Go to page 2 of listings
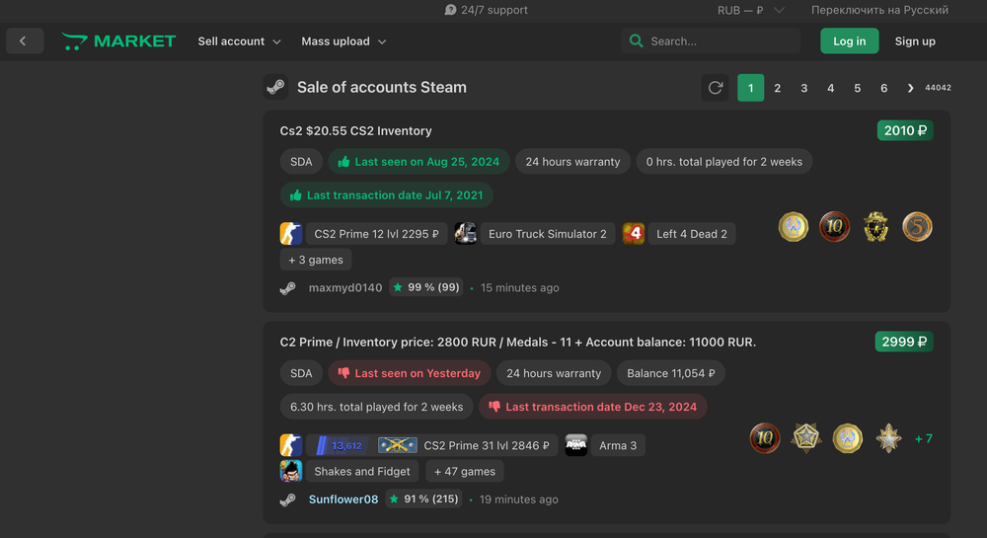This screenshot has width=987, height=538. click(x=778, y=88)
